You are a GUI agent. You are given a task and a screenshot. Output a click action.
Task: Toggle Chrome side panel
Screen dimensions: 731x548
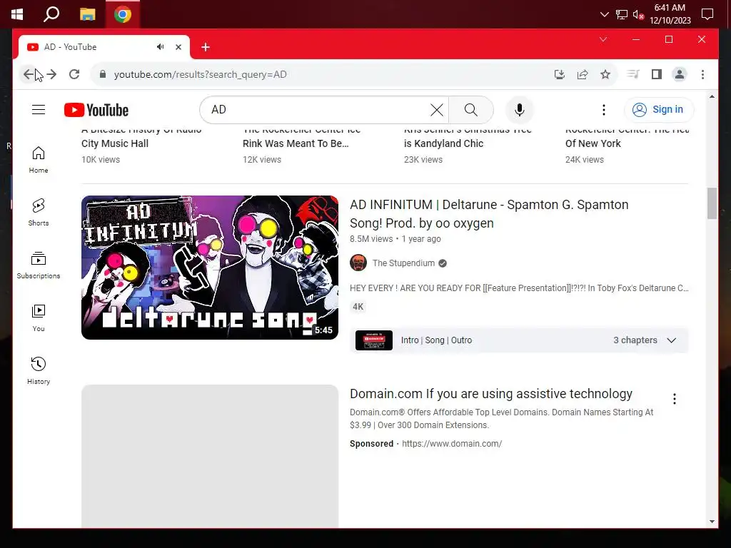pos(657,74)
